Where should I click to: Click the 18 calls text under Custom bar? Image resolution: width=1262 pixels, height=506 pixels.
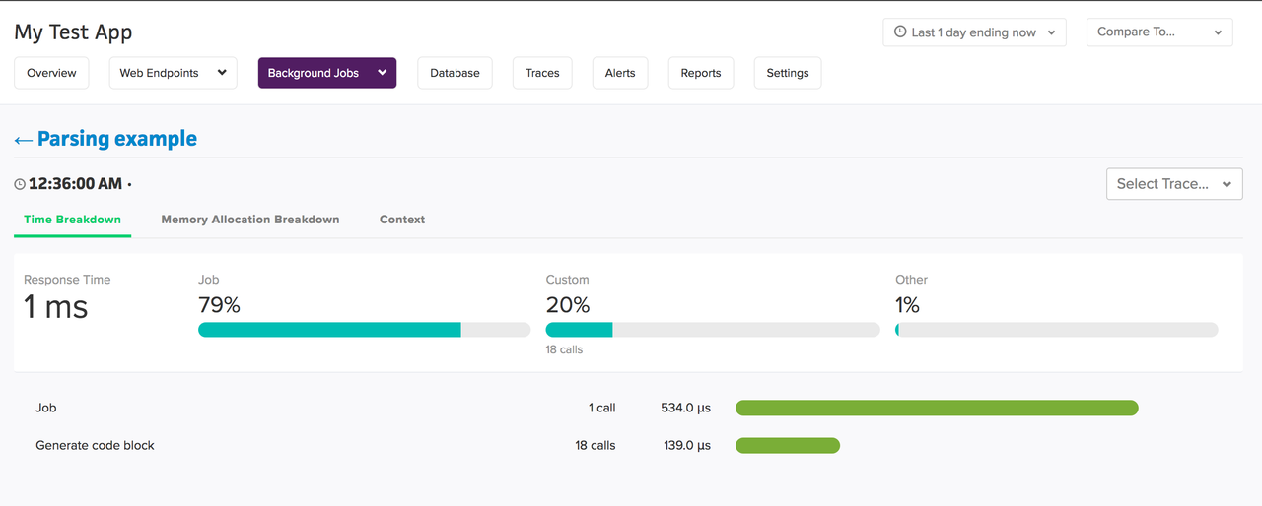[564, 349]
